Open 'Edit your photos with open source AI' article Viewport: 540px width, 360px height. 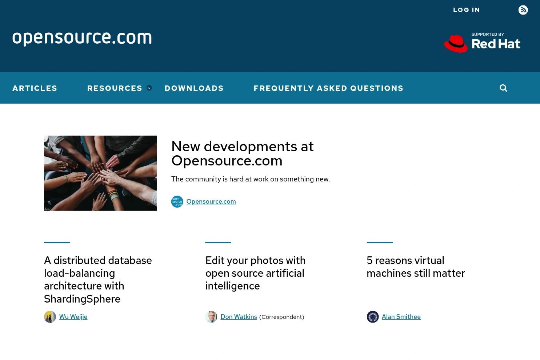255,273
